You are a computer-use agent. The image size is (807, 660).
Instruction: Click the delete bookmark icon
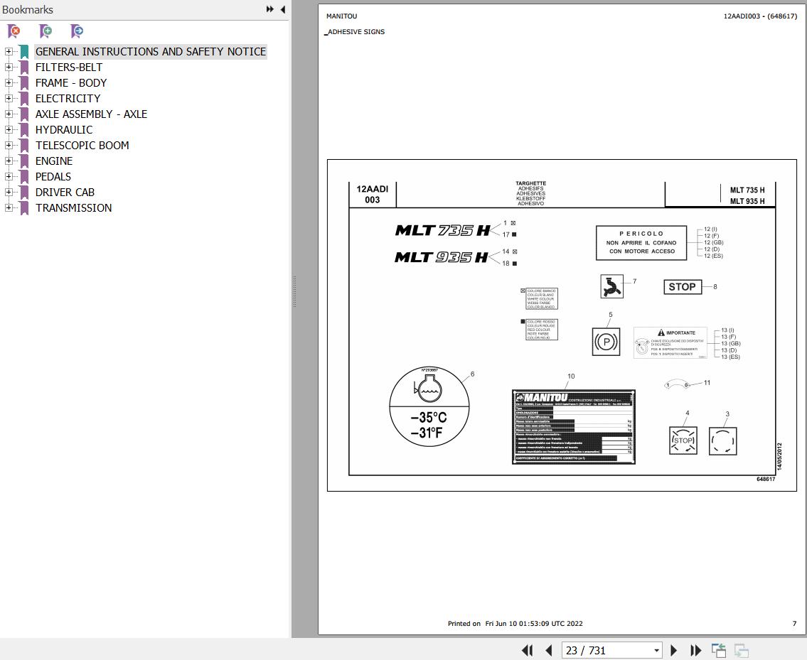click(x=14, y=31)
